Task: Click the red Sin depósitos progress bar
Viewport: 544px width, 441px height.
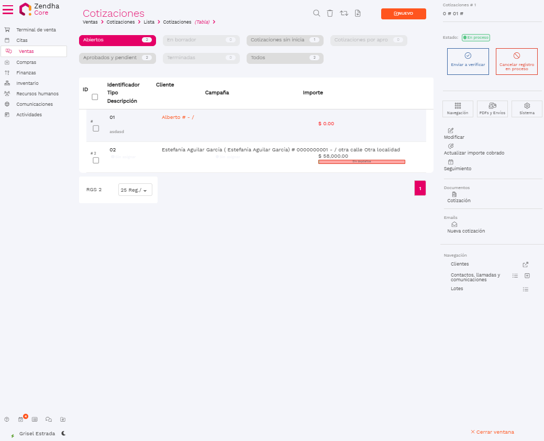Action: 361,162
